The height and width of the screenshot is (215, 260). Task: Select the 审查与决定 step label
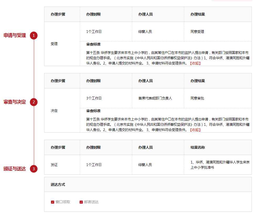click(15, 102)
